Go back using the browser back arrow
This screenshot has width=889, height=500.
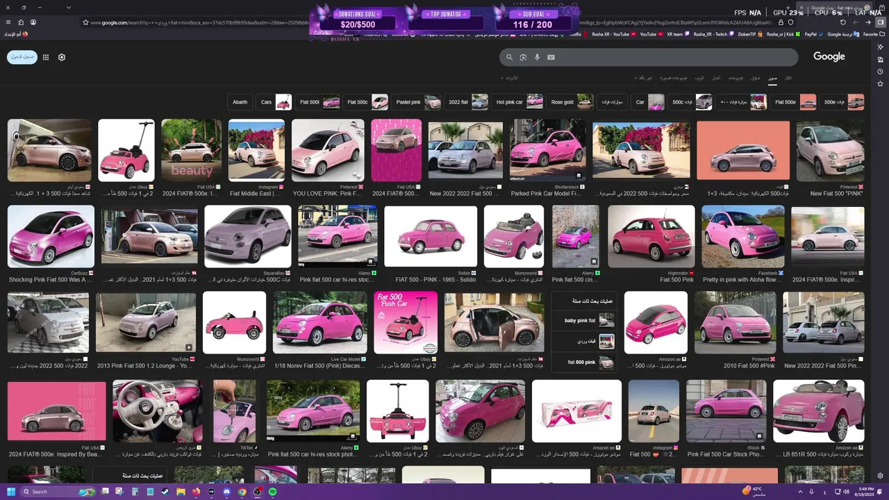click(x=868, y=22)
